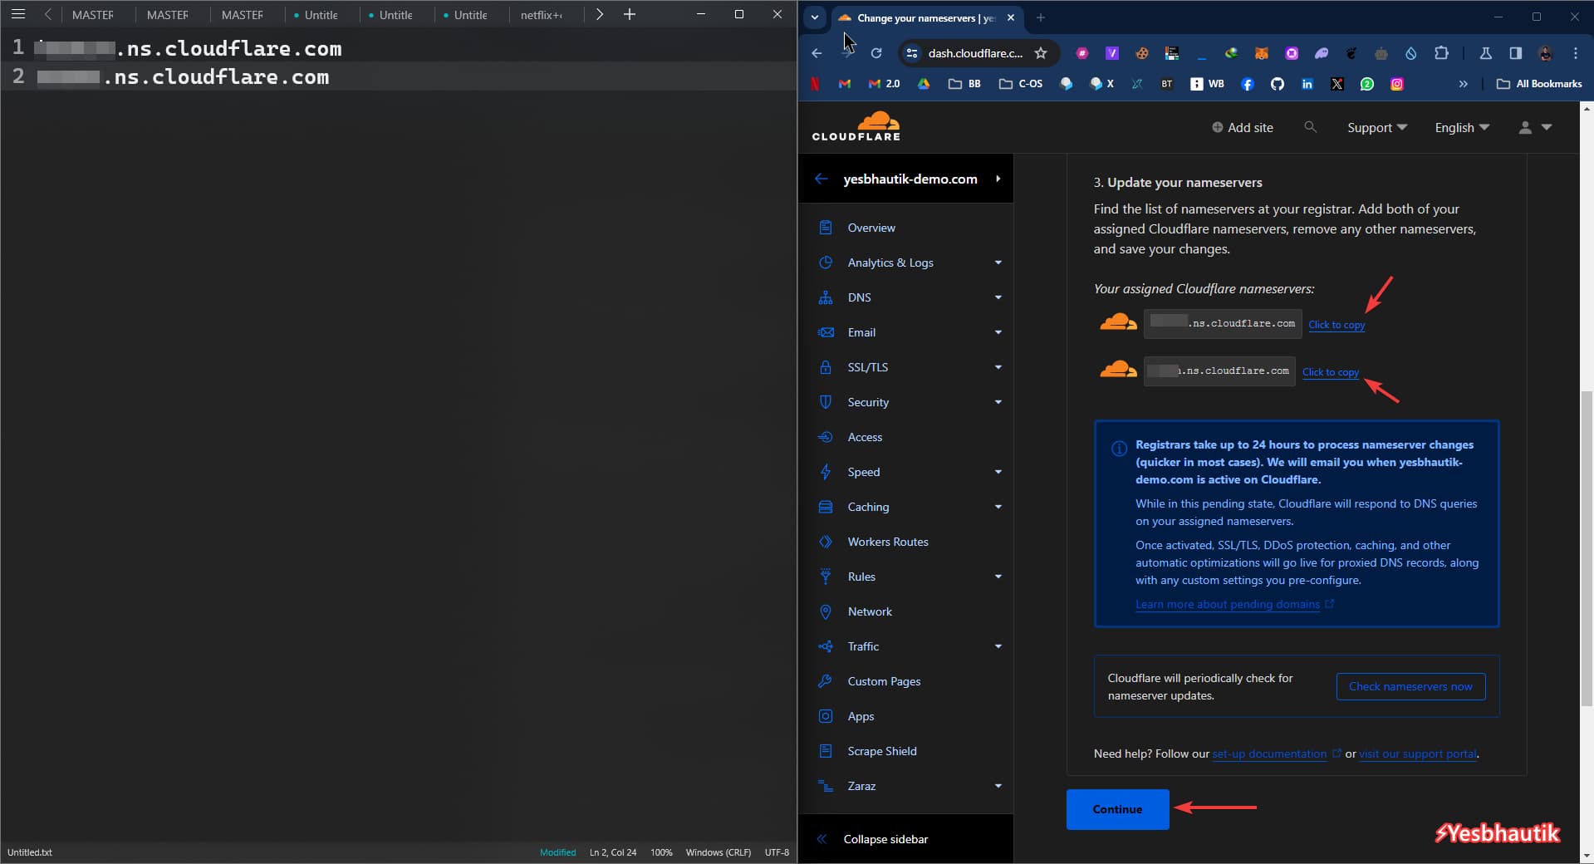Open Analytics & Logs section icon

point(825,263)
